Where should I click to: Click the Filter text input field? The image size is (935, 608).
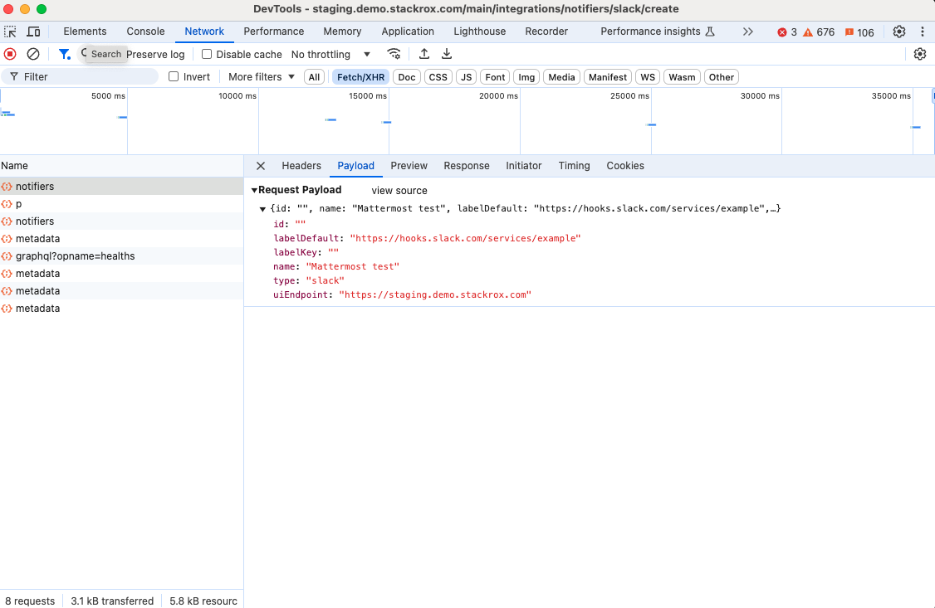coord(87,77)
